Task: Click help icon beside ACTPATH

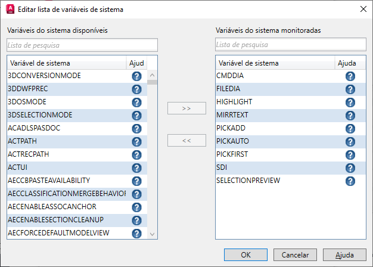Action: coord(136,142)
